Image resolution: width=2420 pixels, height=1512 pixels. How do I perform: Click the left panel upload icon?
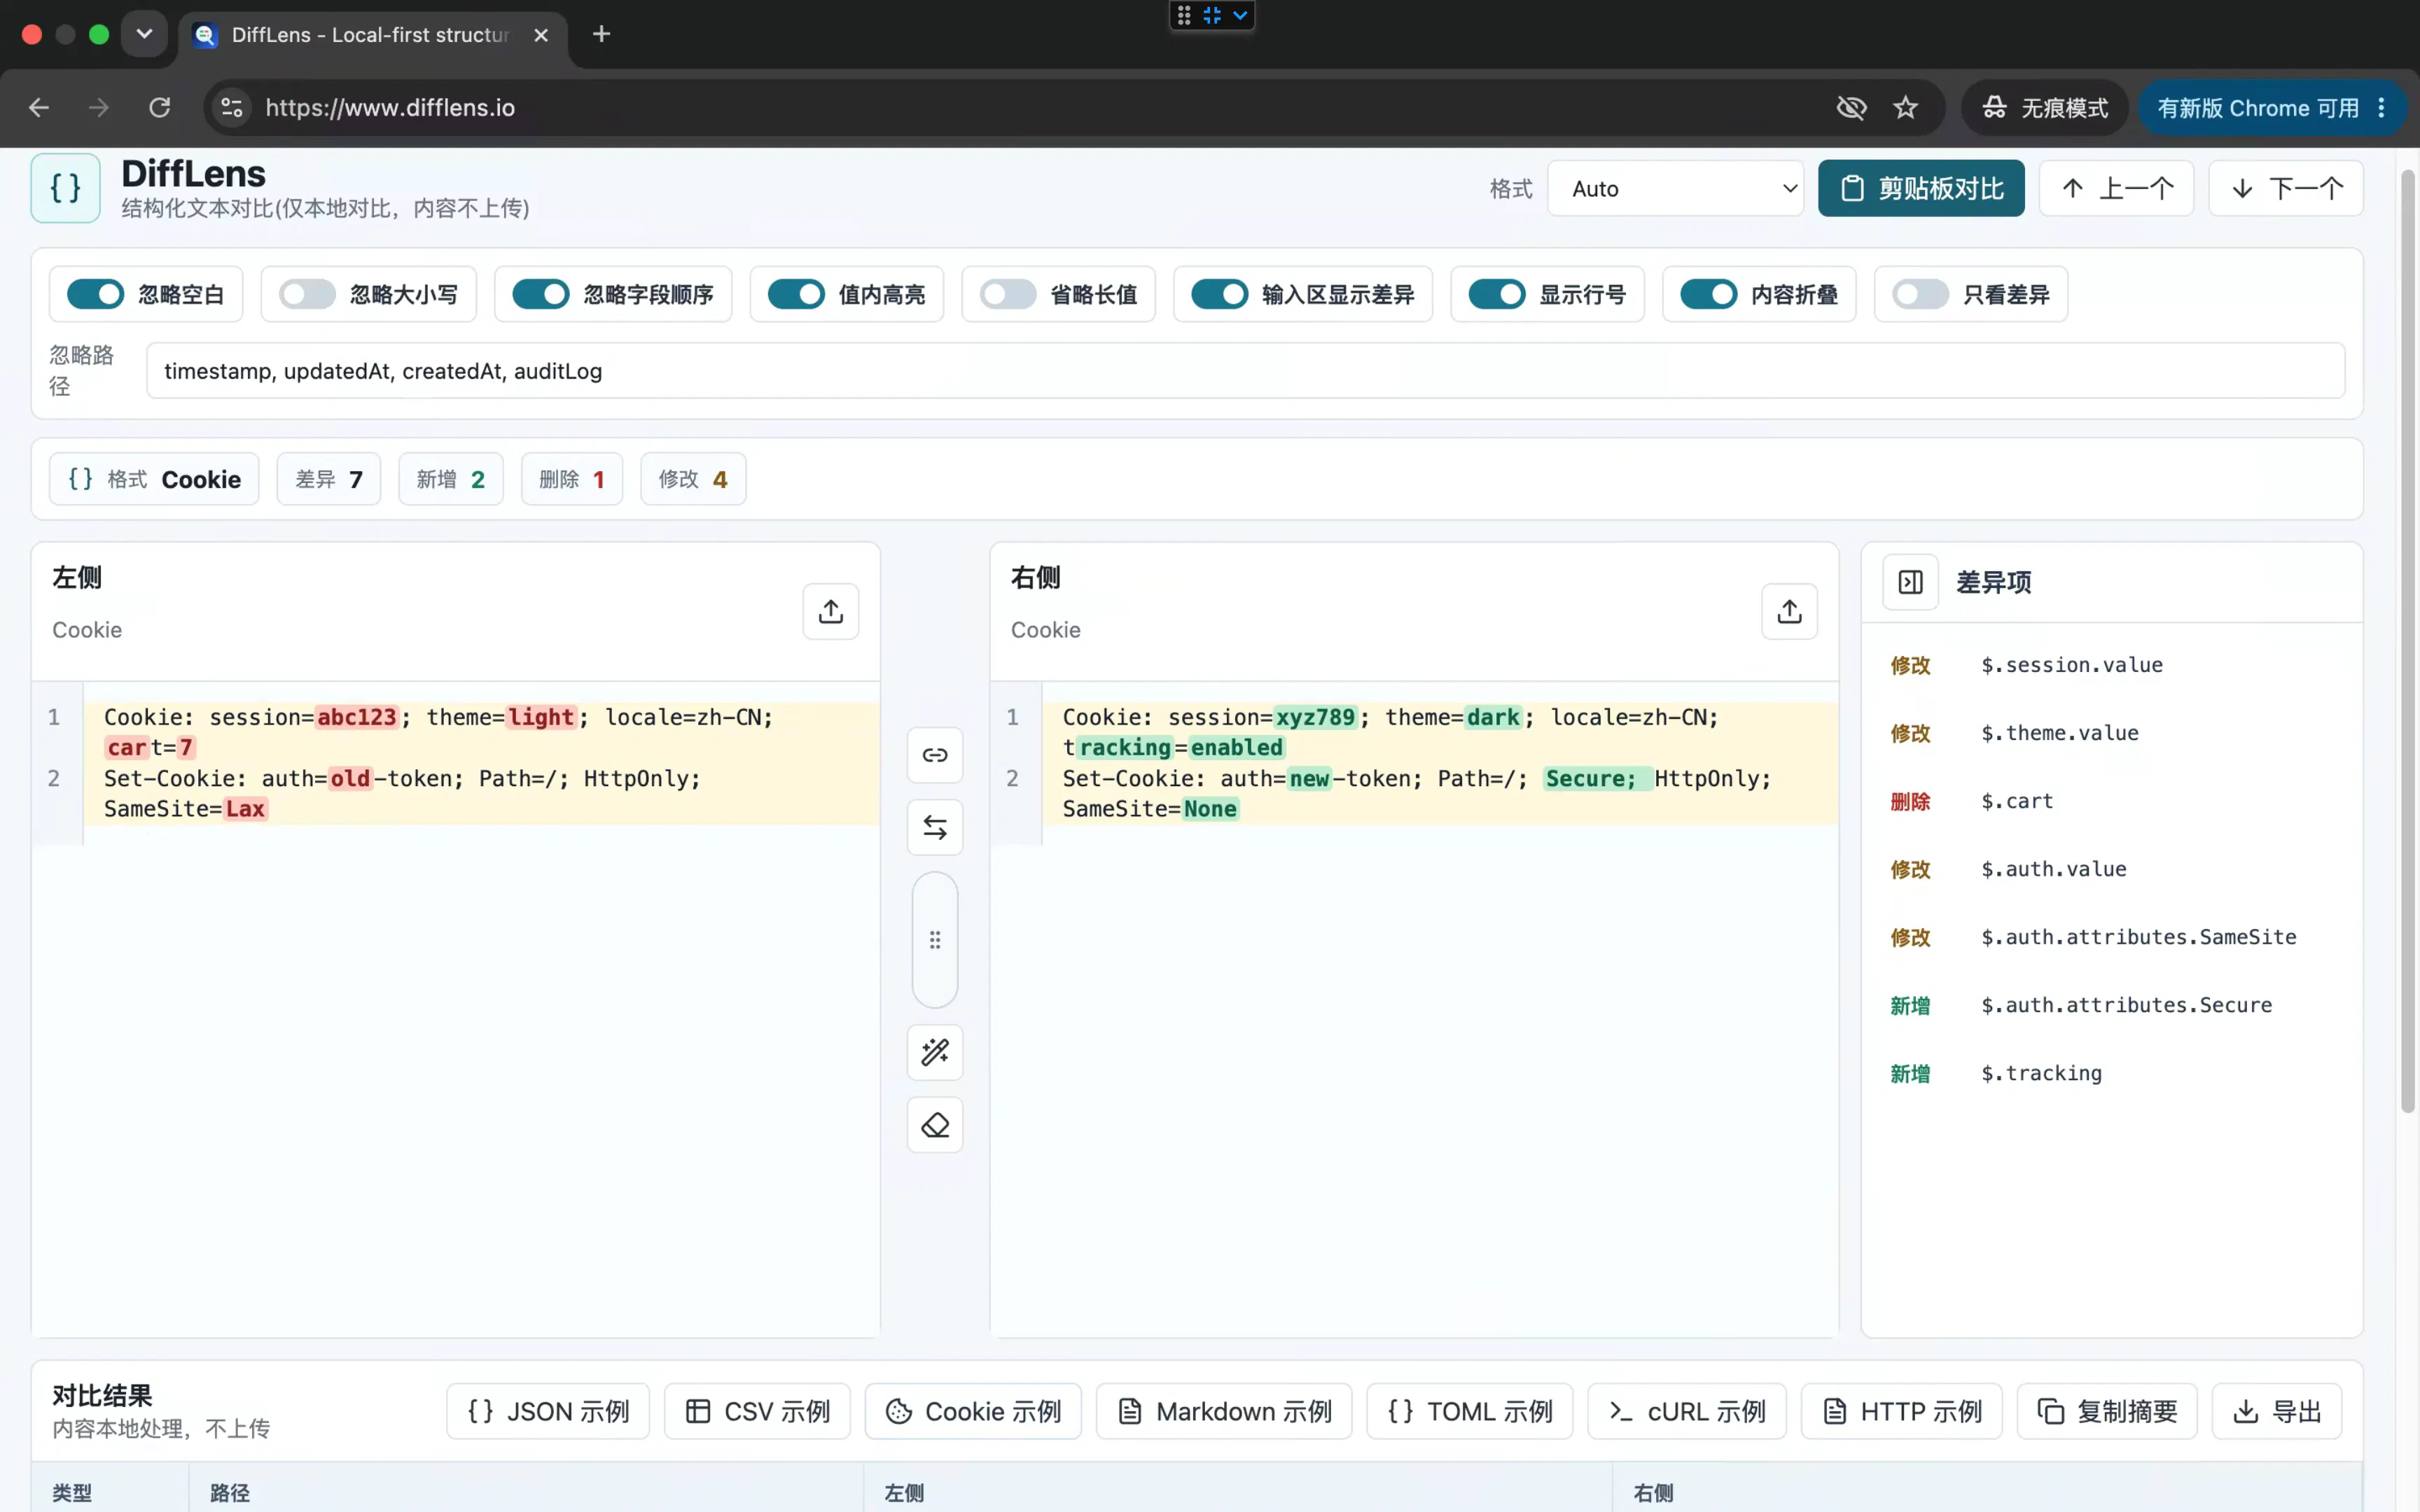coord(830,611)
